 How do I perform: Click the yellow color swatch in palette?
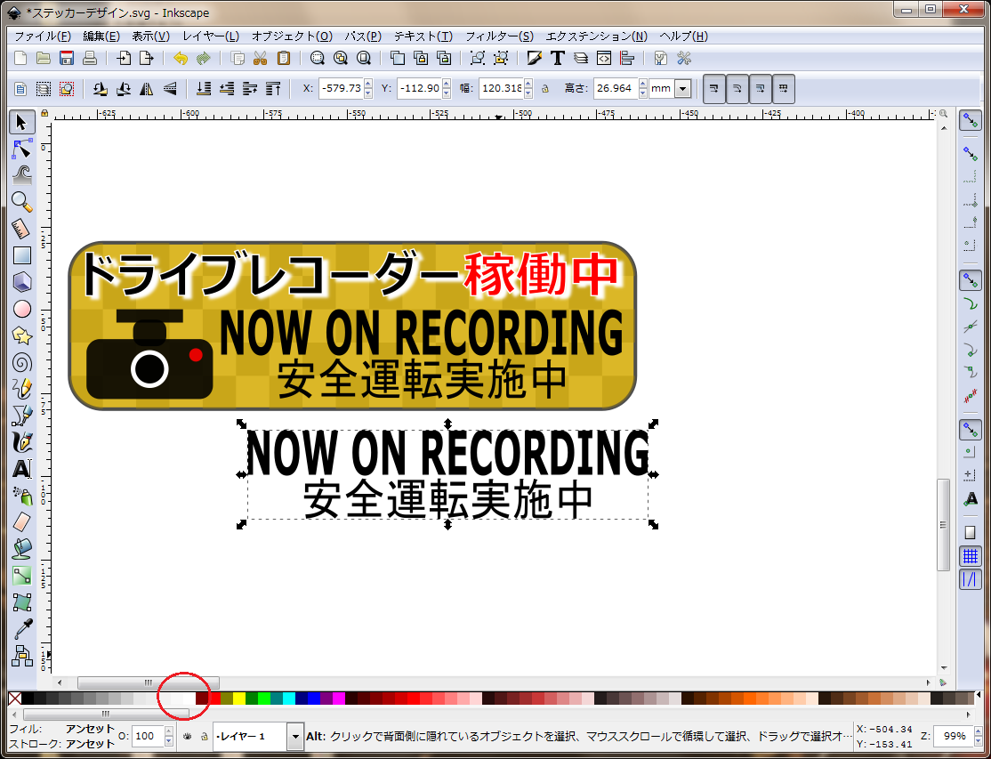tap(239, 699)
